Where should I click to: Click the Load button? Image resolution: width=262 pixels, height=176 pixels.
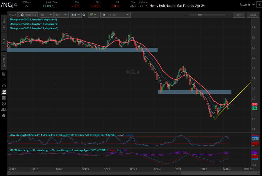(253, 15)
